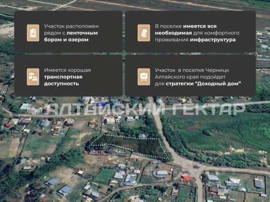Click the word 'инфраструктура'
This screenshot has height=202, width=270.
tap(213, 40)
